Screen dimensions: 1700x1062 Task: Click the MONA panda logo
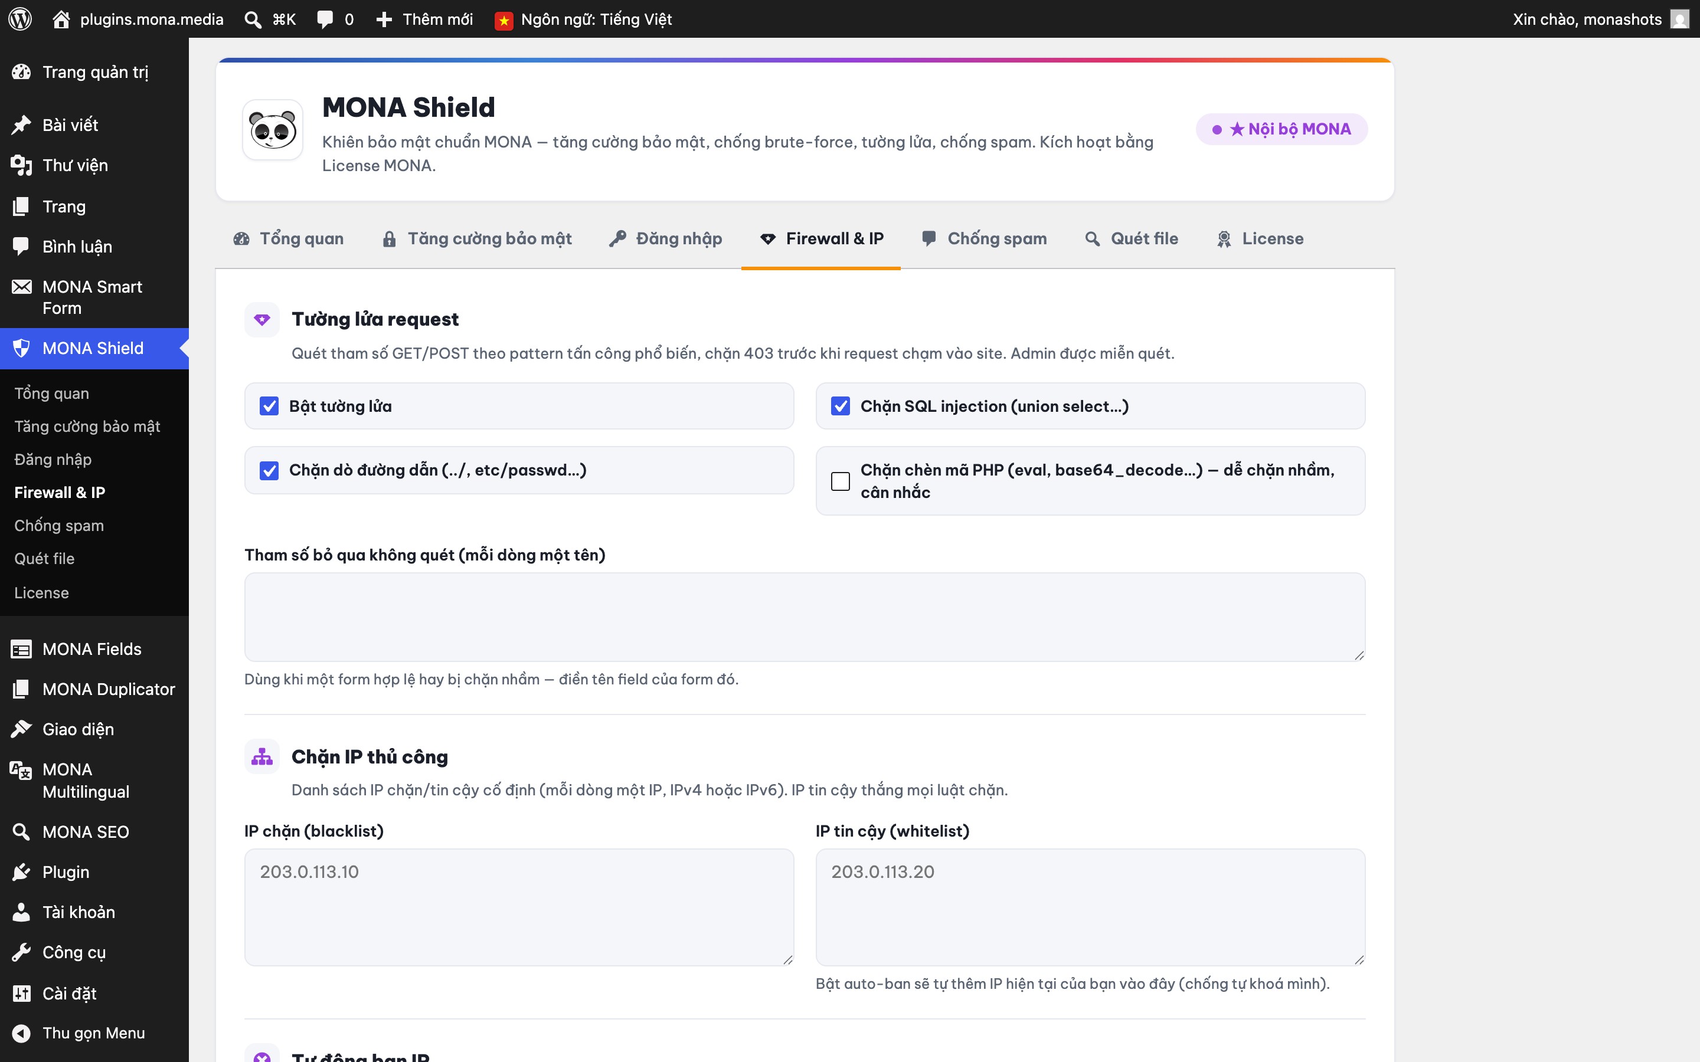click(273, 129)
